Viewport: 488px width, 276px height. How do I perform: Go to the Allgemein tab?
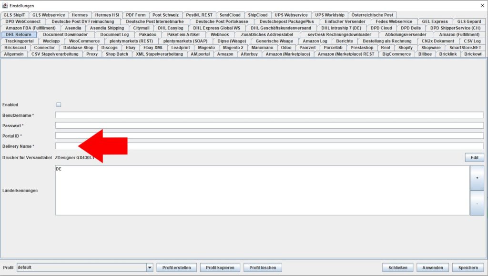[x=14, y=54]
